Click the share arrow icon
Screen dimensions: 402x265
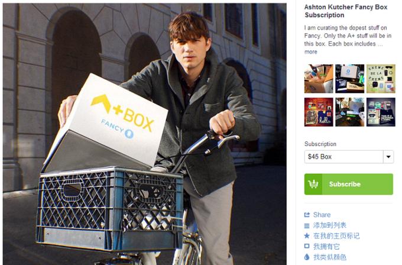(x=307, y=215)
